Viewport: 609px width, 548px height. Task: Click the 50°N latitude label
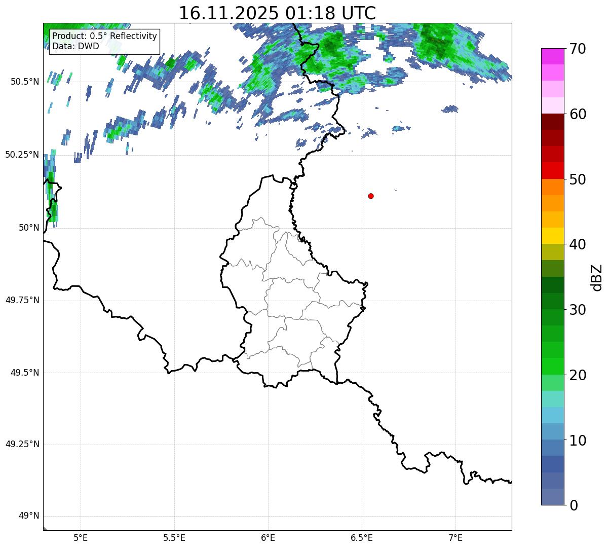29,228
